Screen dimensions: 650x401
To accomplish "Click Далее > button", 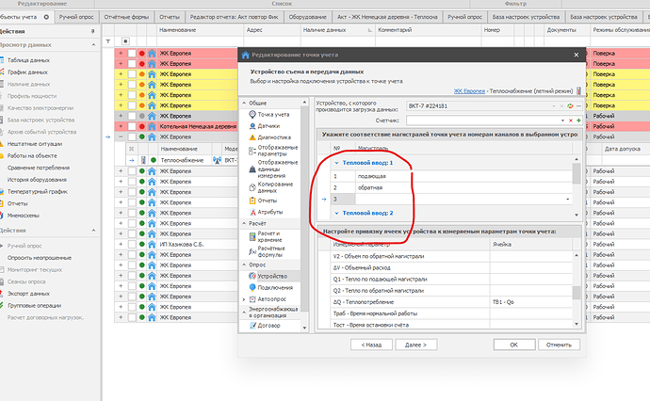I will click(415, 345).
